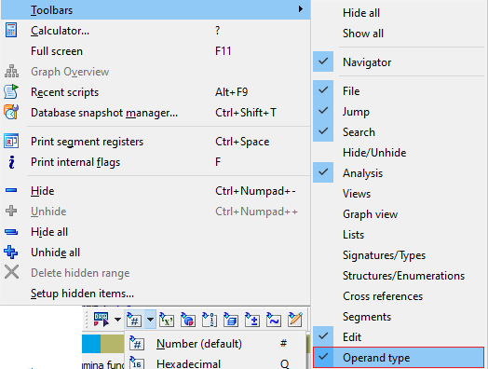
Task: Enable the Structures/Enumerations toolbar
Action: [399, 276]
